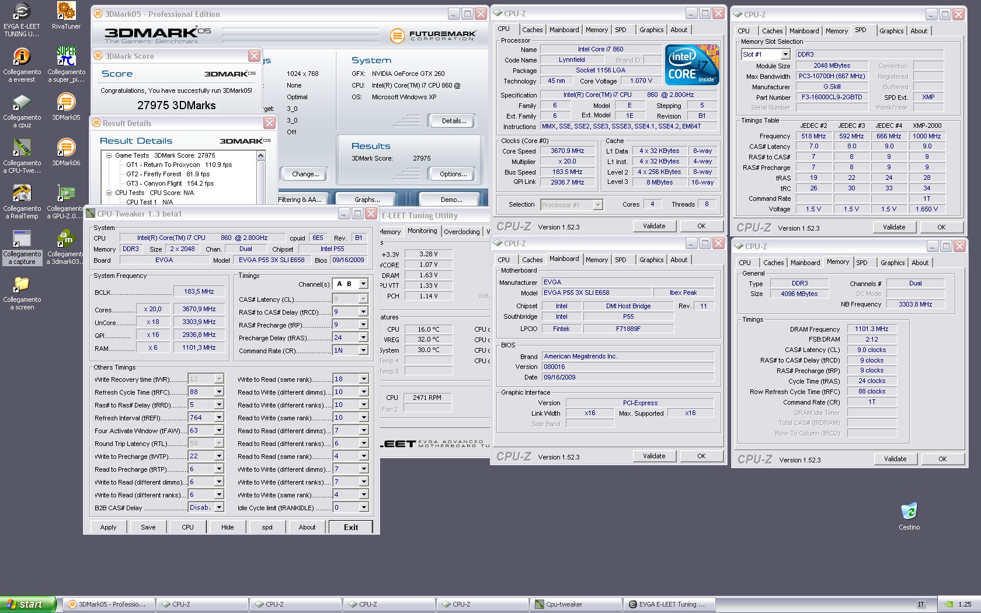
Task: Open the Write to Read (same rank) dropdown
Action: click(363, 379)
